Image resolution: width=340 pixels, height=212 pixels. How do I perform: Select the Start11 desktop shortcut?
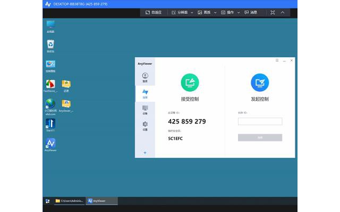click(x=50, y=125)
